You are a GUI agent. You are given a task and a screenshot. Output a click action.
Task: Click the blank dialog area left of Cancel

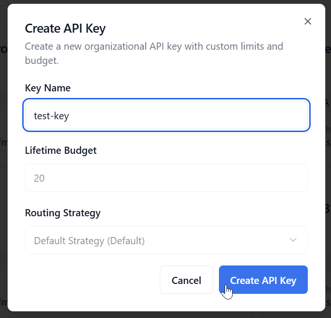90,280
